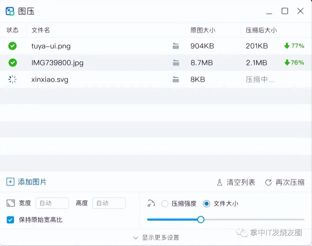The image size is (312, 246).
Task: Select the 文件大小 radio button
Action: pyautogui.click(x=206, y=204)
